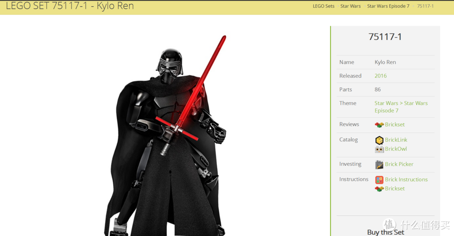Click the 75117-1 breadcrumb item
454x236 pixels.
pyautogui.click(x=425, y=6)
